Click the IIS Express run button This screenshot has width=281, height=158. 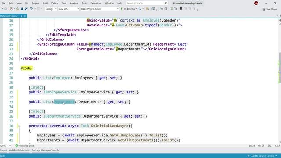[128, 9]
